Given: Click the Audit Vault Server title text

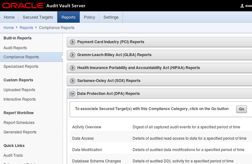Looking at the screenshot, I should (x=66, y=6).
